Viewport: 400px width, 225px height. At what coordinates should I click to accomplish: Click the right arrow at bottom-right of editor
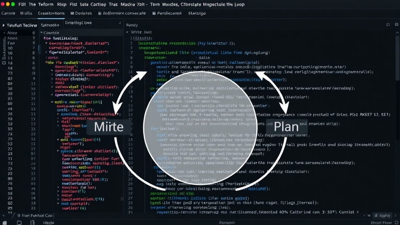(396, 216)
